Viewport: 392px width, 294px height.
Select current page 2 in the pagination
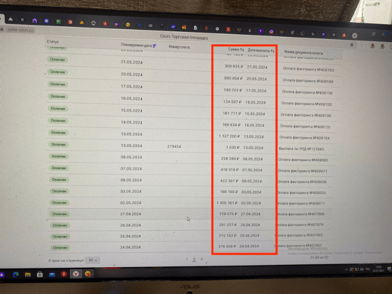[x=194, y=259]
